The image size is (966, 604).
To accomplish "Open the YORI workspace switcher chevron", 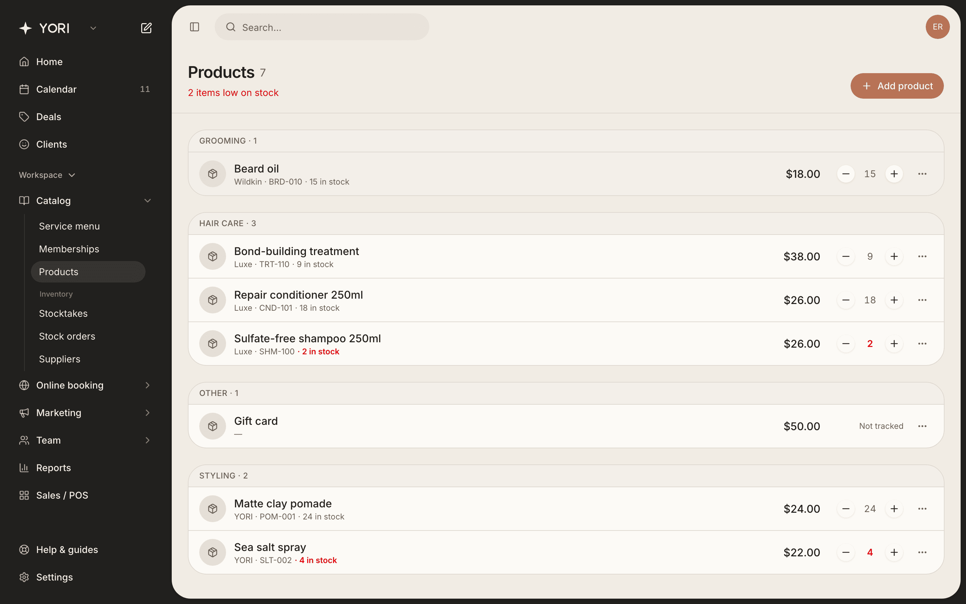I will coord(93,28).
